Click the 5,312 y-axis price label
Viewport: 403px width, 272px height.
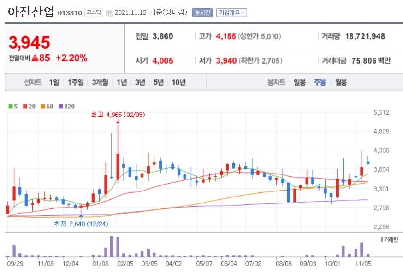[381, 112]
